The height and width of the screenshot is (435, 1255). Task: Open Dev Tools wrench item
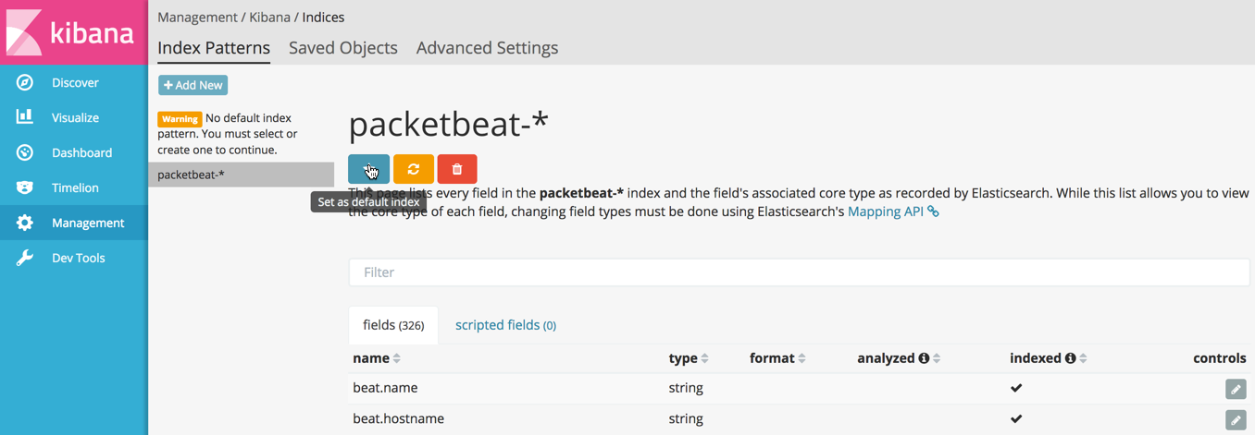[x=77, y=259]
